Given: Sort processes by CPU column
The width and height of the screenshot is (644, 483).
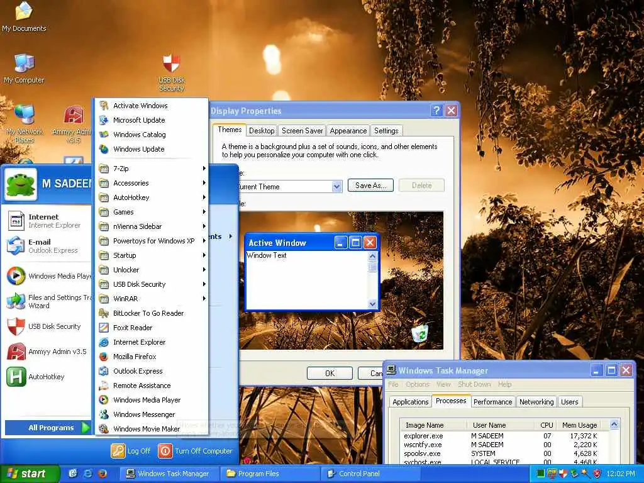Looking at the screenshot, I should pyautogui.click(x=546, y=425).
